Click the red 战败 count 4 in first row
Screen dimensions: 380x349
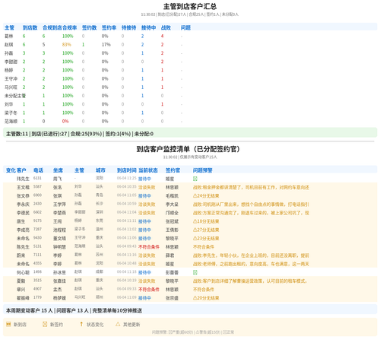[162, 36]
